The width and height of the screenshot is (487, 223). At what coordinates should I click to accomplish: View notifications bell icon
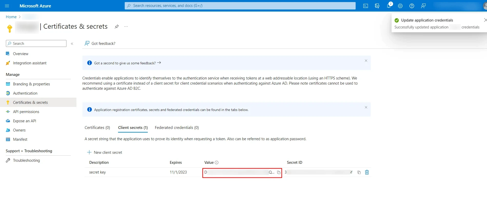(389, 6)
